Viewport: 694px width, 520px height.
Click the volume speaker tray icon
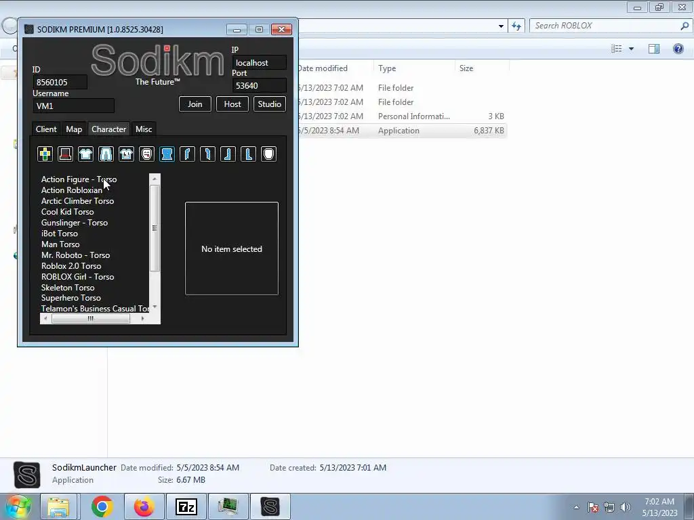pyautogui.click(x=625, y=507)
